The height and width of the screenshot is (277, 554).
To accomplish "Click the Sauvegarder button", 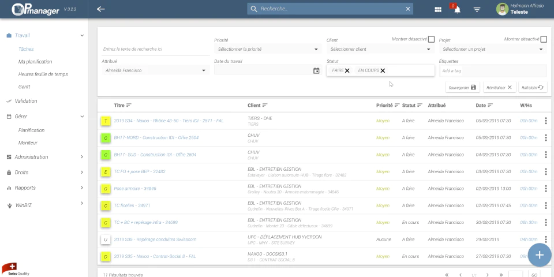I will [x=462, y=87].
